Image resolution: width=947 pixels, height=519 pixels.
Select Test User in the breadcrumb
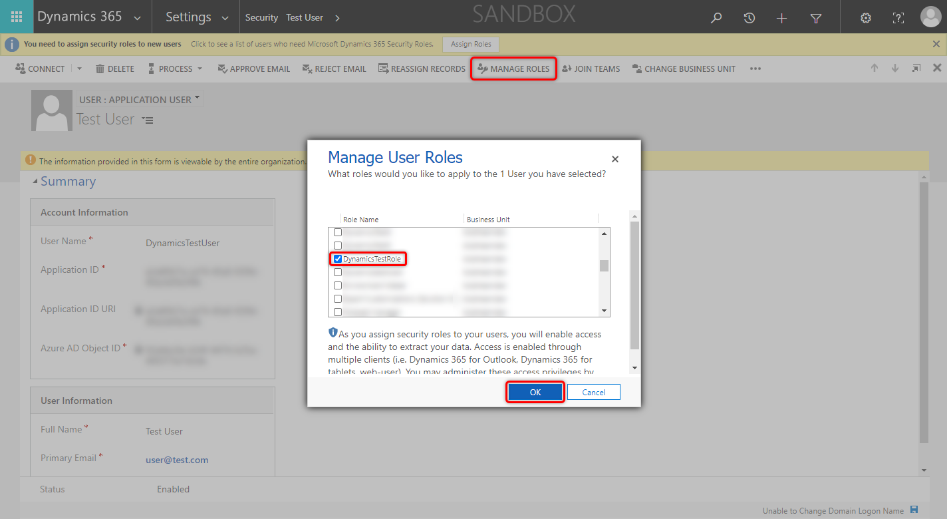[x=305, y=18]
